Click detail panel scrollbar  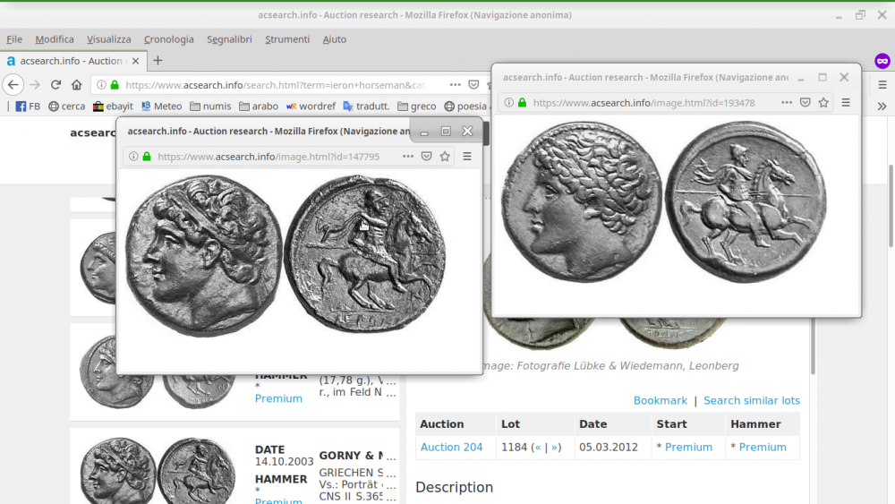coord(813,348)
